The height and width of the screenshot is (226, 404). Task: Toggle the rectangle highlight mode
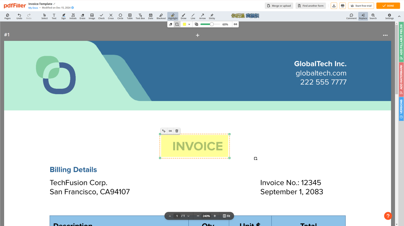pos(177,24)
